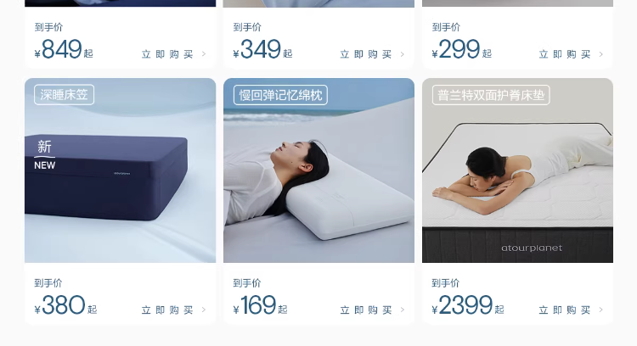Click 立即购买 for the ¥299 item
Screen dimensions: 637x346
tap(564, 54)
